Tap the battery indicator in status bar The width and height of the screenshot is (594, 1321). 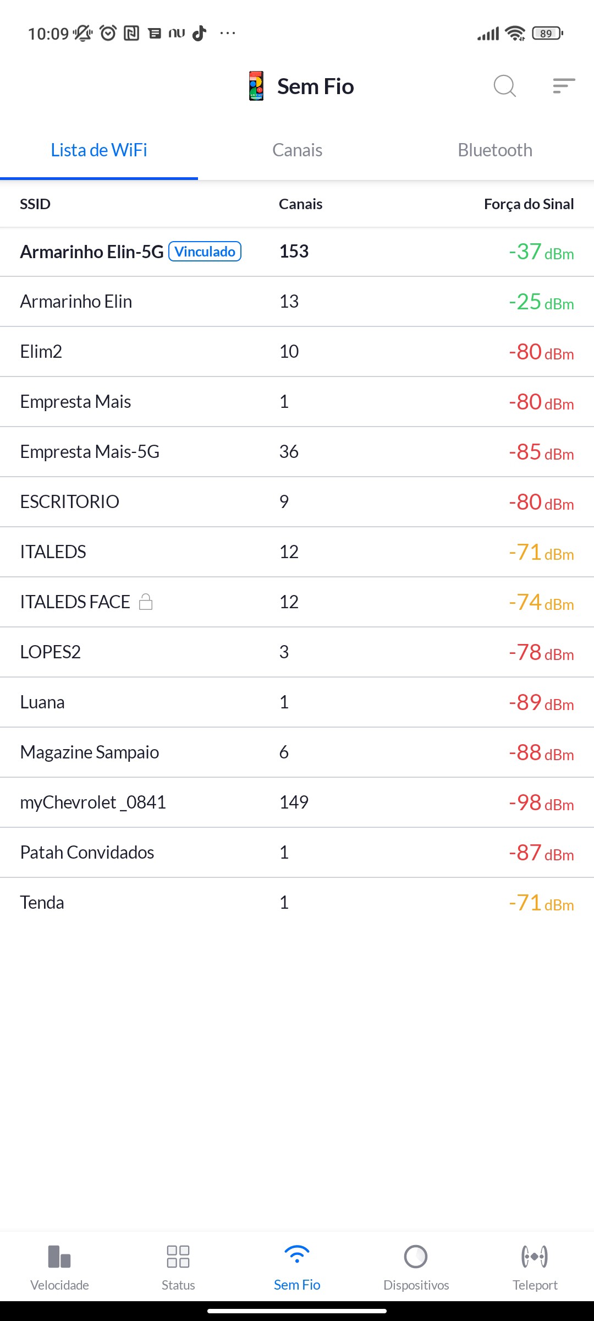tap(547, 34)
